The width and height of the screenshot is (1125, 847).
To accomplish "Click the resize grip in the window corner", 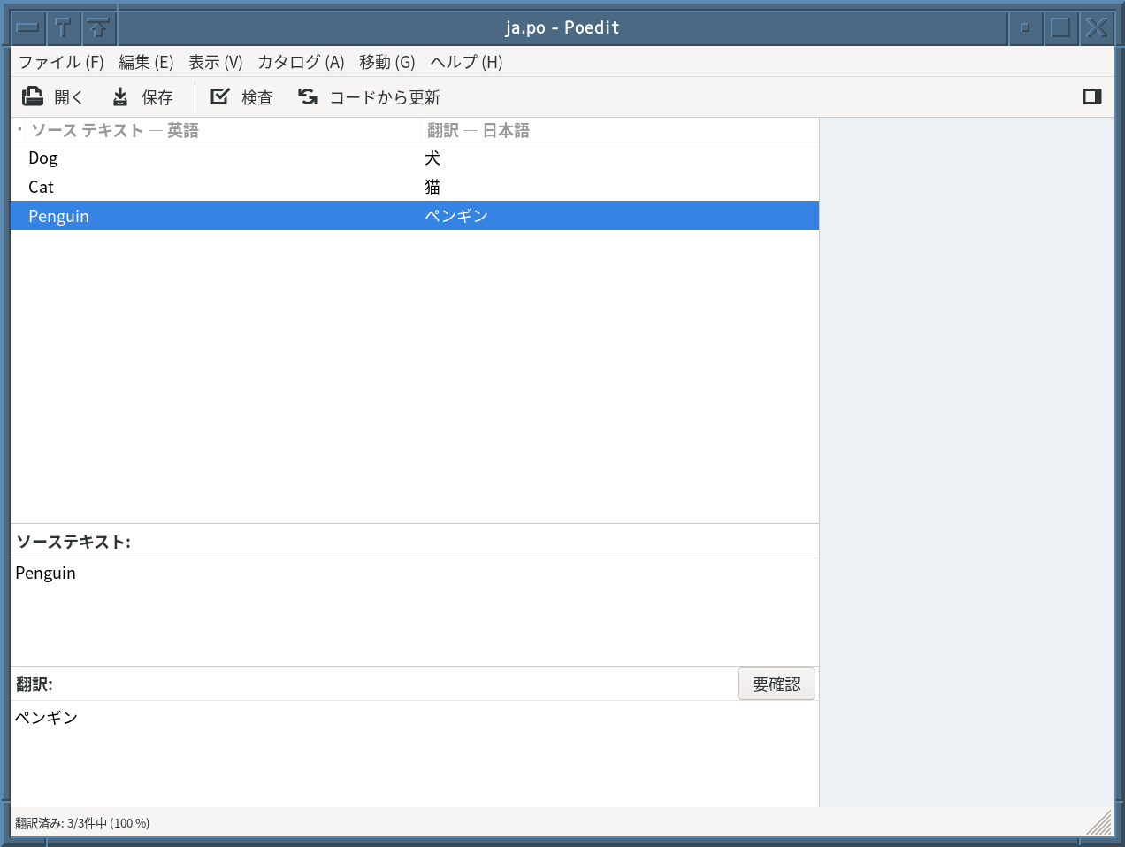I will point(1099,822).
